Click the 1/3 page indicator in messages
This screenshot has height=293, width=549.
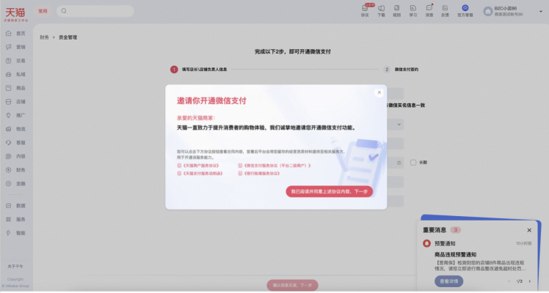click(x=519, y=281)
